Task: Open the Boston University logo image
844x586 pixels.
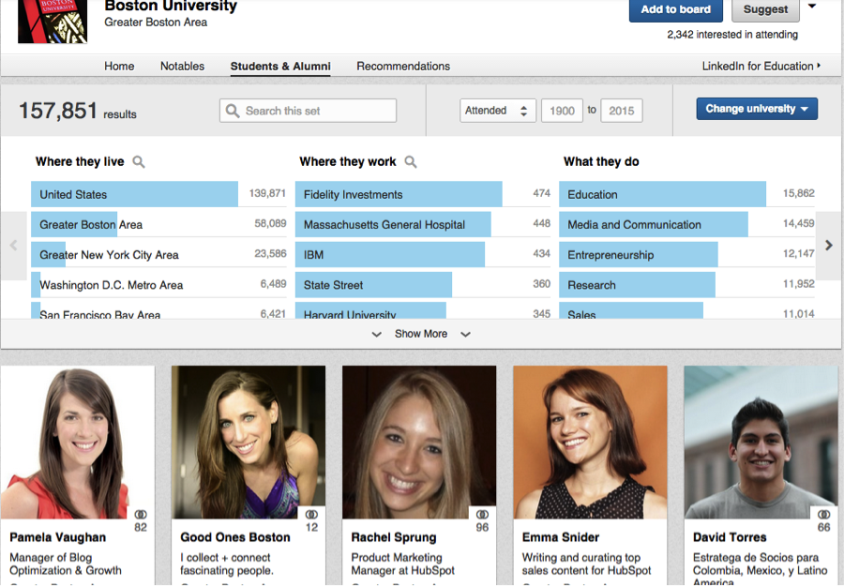Action: pos(53,22)
